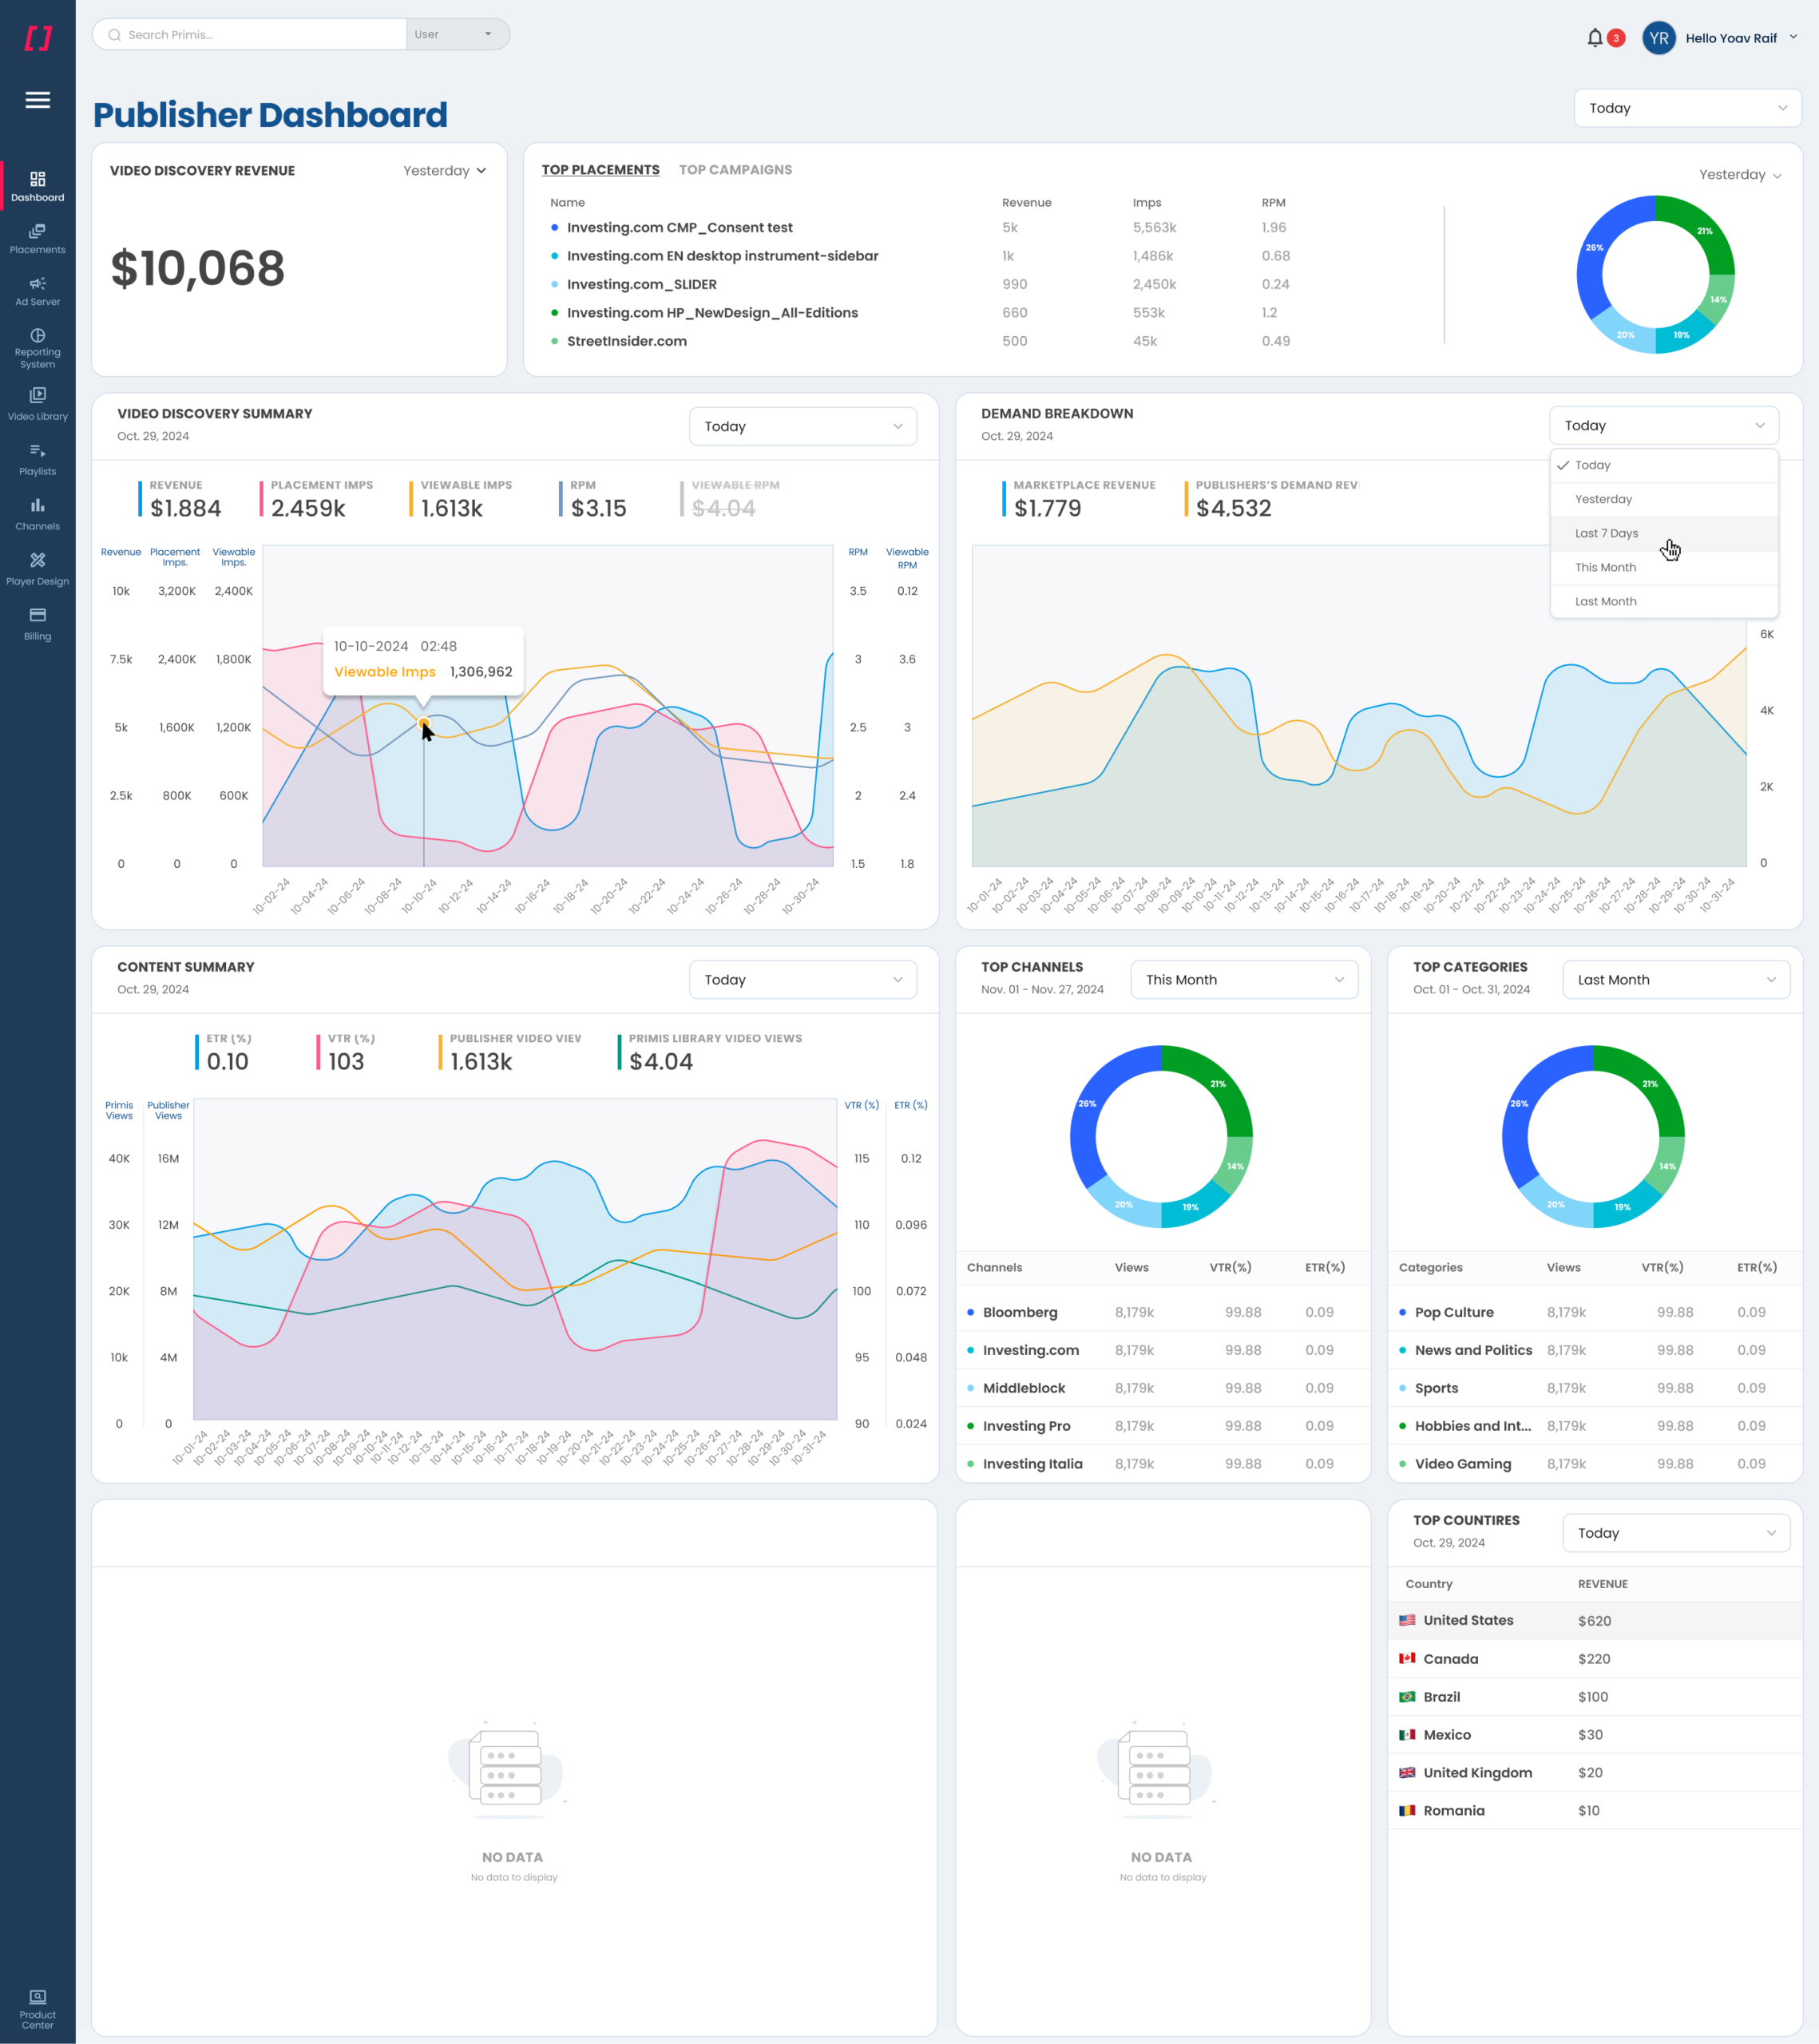Switch to the Top Campaigns tab
1819x2044 pixels.
tap(735, 170)
